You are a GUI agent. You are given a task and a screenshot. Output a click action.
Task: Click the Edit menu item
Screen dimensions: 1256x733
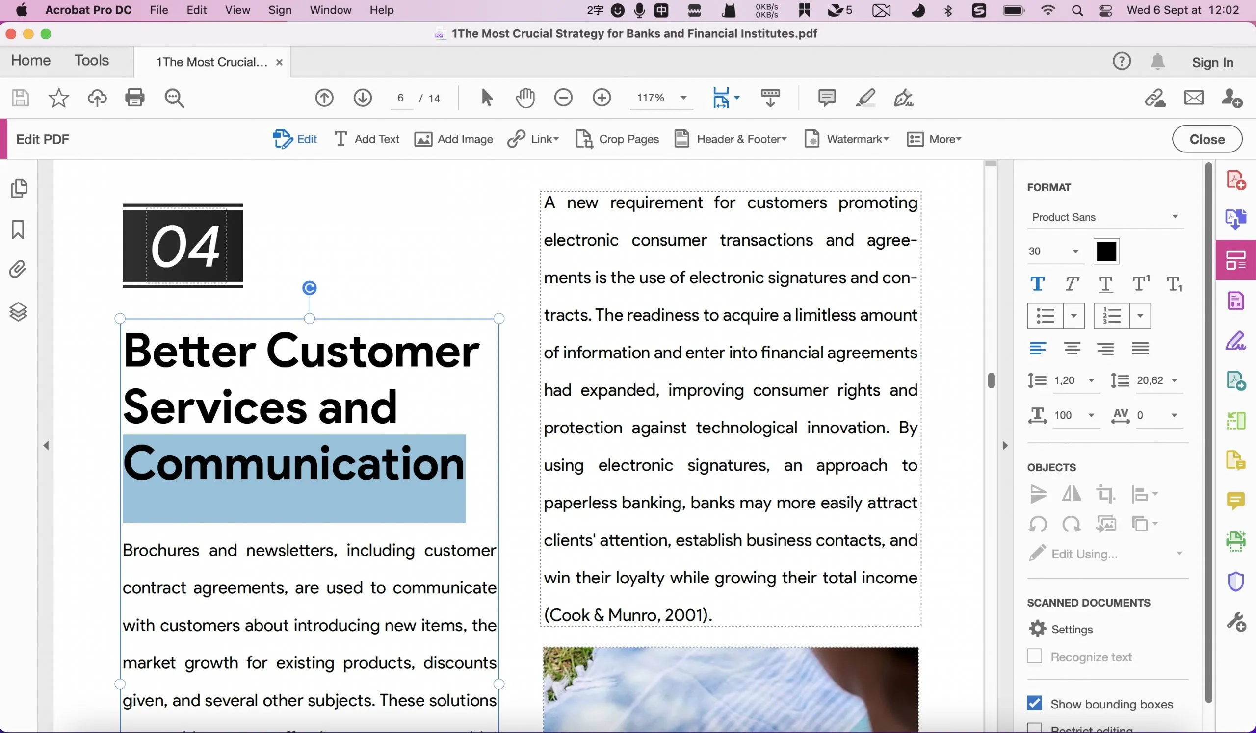195,10
